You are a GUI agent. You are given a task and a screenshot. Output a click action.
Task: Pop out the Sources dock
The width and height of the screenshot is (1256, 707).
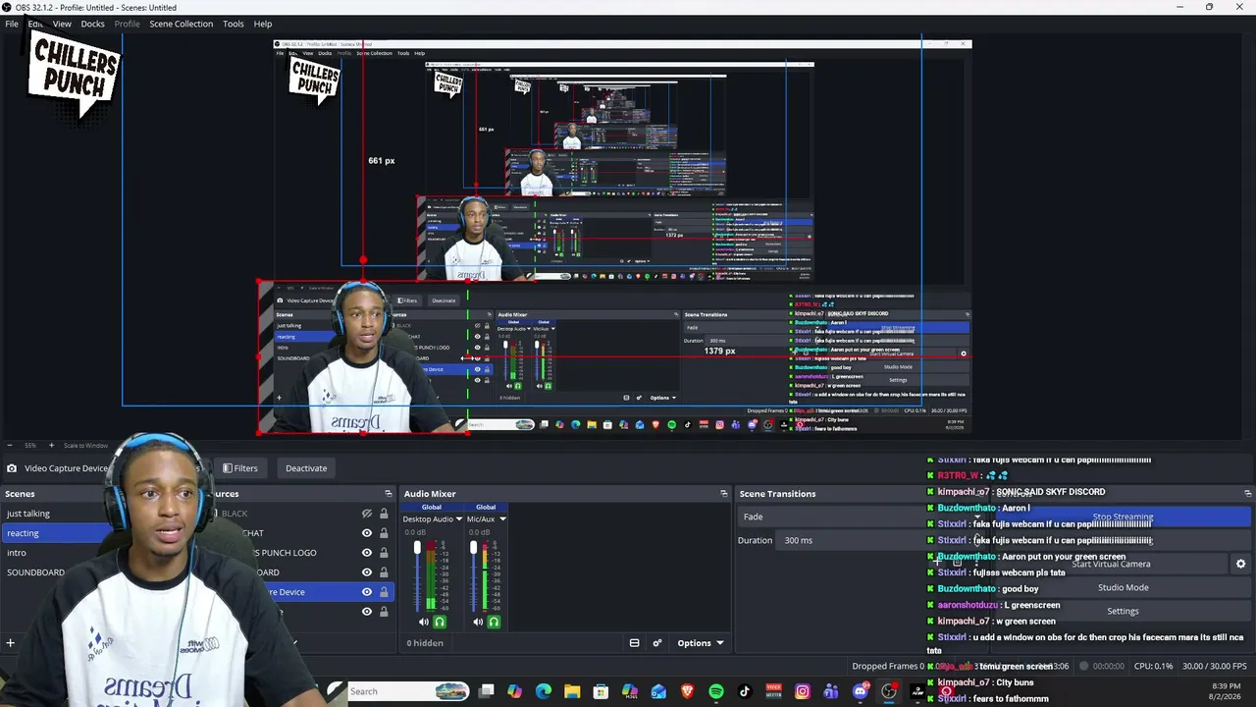(389, 494)
